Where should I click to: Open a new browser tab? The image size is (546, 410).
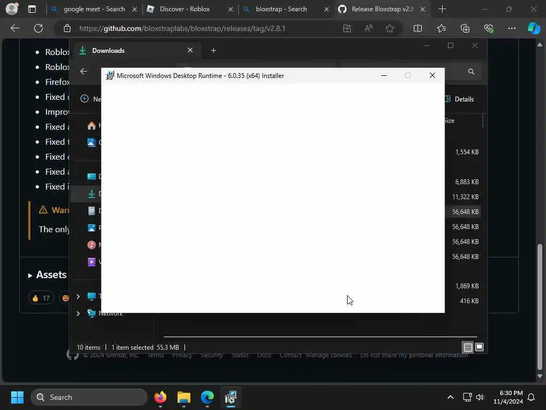click(x=442, y=9)
